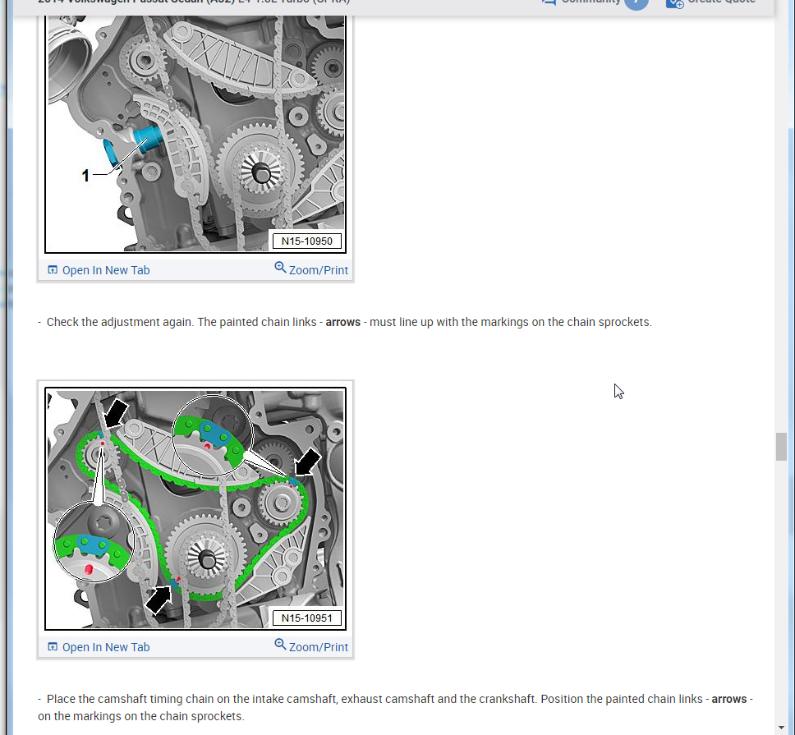Image resolution: width=795 pixels, height=735 pixels.
Task: Open N15-10951 image in new tab
Action: click(99, 647)
